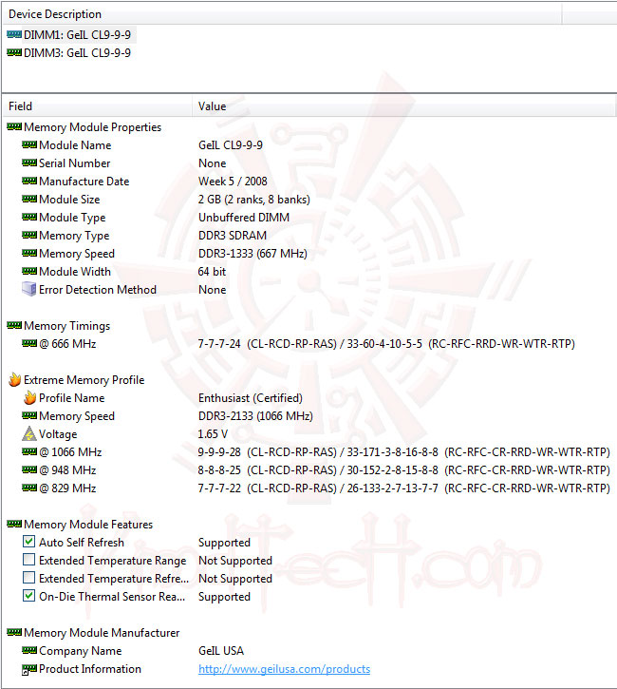Click the Extreme Memory Profile flame icon
Viewport: 617px width, 689px height.
tap(14, 379)
